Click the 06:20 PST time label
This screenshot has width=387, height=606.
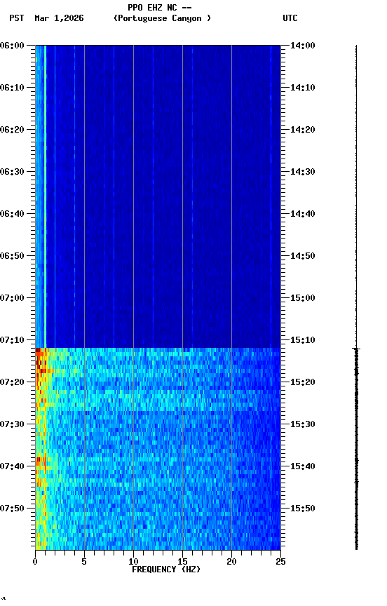point(12,130)
